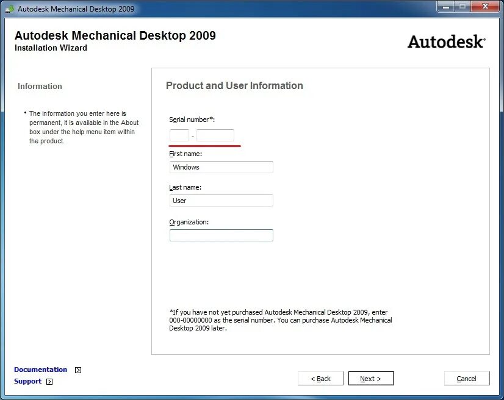The width and height of the screenshot is (504, 400).
Task: Click the Installation Wizard subtitle
Action: point(51,48)
